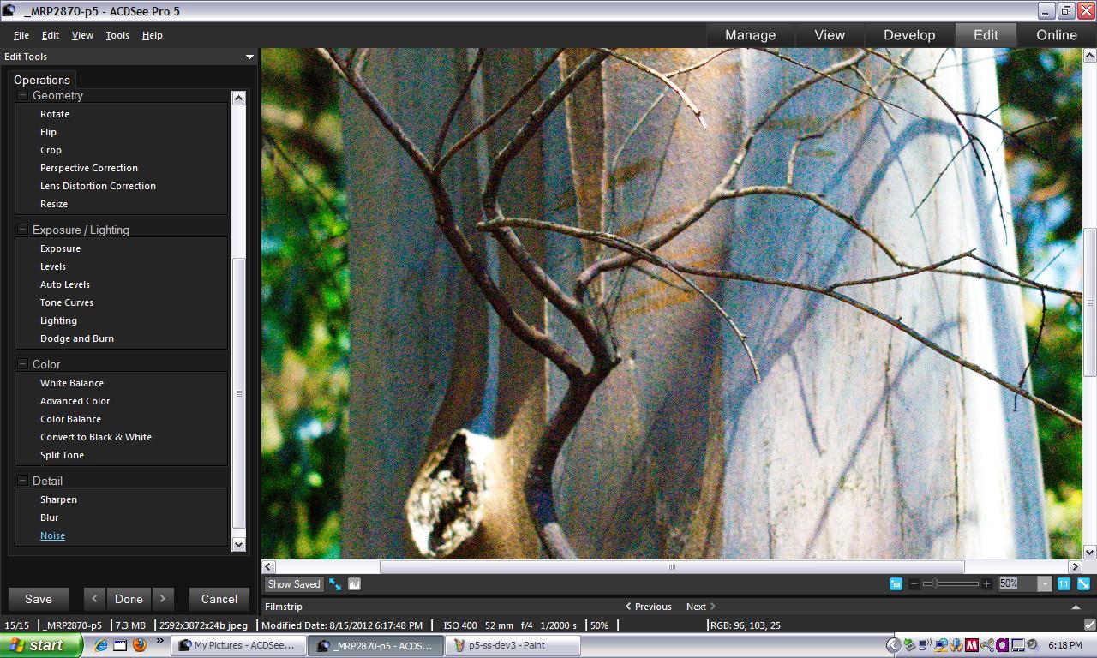The image size is (1097, 658).
Task: Toggle the Show Saved button
Action: click(294, 584)
